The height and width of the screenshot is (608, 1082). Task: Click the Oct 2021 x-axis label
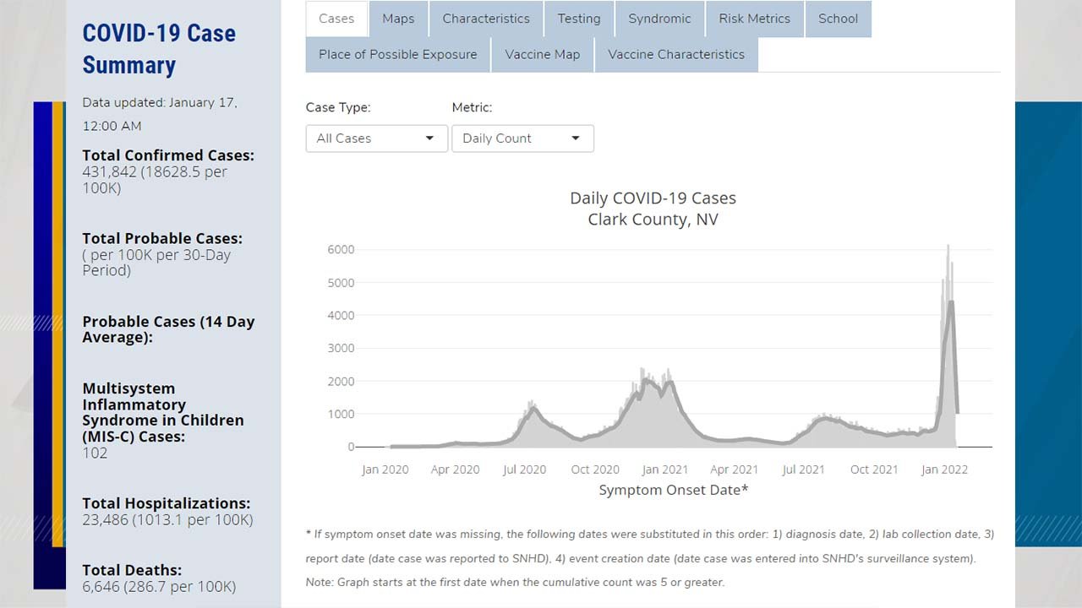tap(874, 470)
